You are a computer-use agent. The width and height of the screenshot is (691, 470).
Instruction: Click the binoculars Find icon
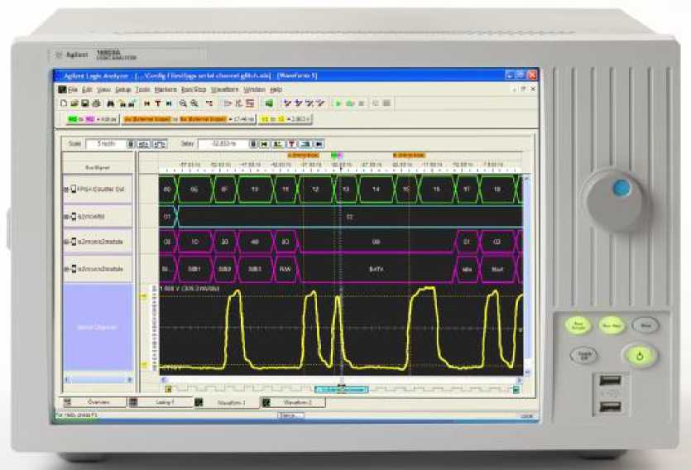pos(111,103)
